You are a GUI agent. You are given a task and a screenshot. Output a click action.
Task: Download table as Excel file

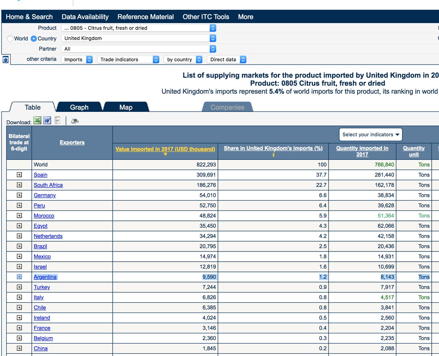[x=37, y=120]
